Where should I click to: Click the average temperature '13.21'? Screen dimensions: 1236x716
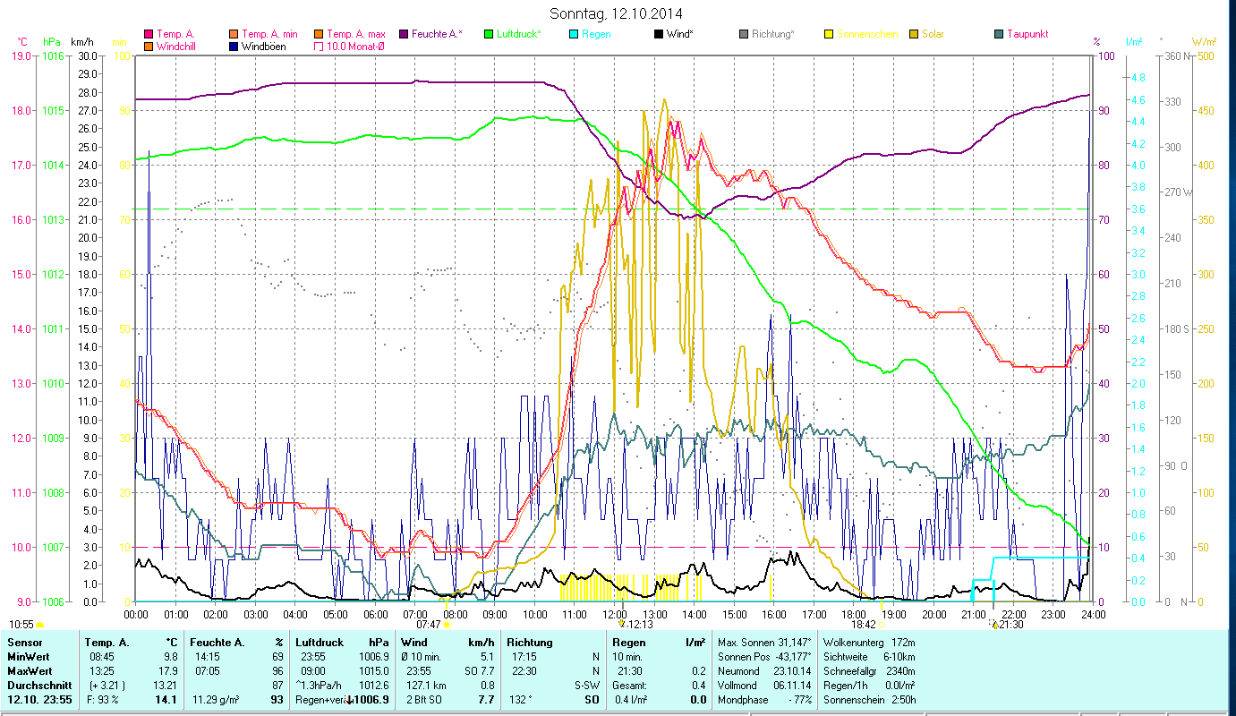point(165,686)
